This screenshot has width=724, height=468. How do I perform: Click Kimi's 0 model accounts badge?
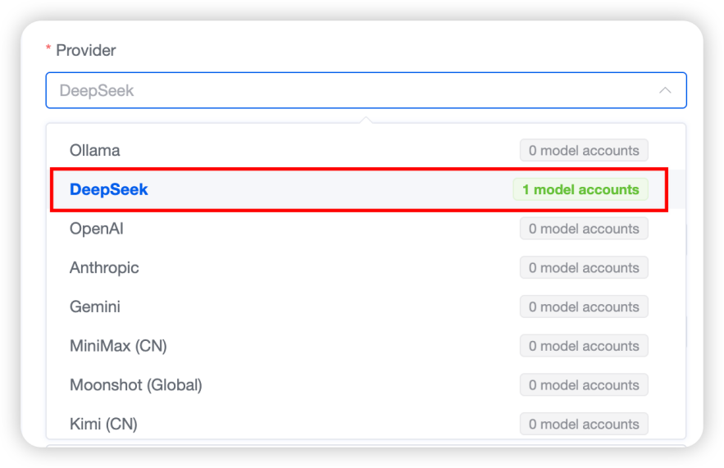(584, 424)
